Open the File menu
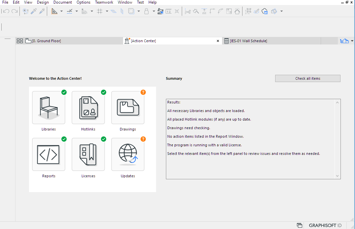The image size is (355, 229). tap(5, 2)
